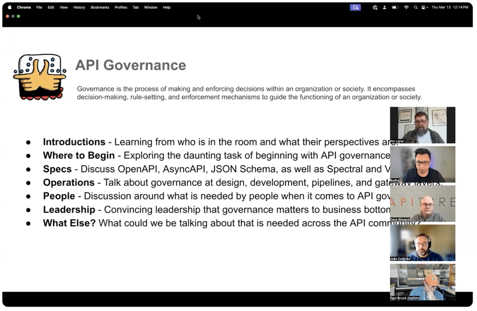Open the Window menu
477x311 pixels.
pos(151,7)
